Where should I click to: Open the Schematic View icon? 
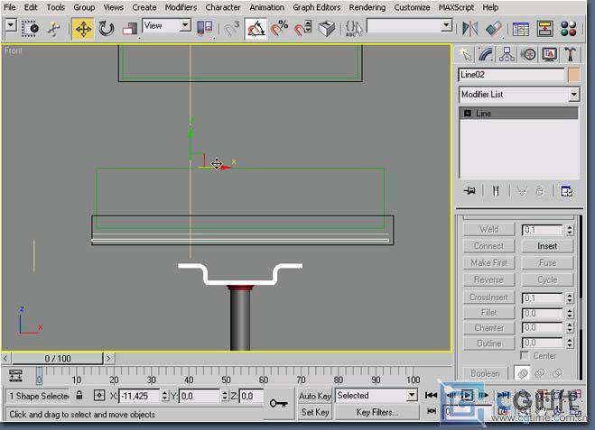click(x=545, y=29)
